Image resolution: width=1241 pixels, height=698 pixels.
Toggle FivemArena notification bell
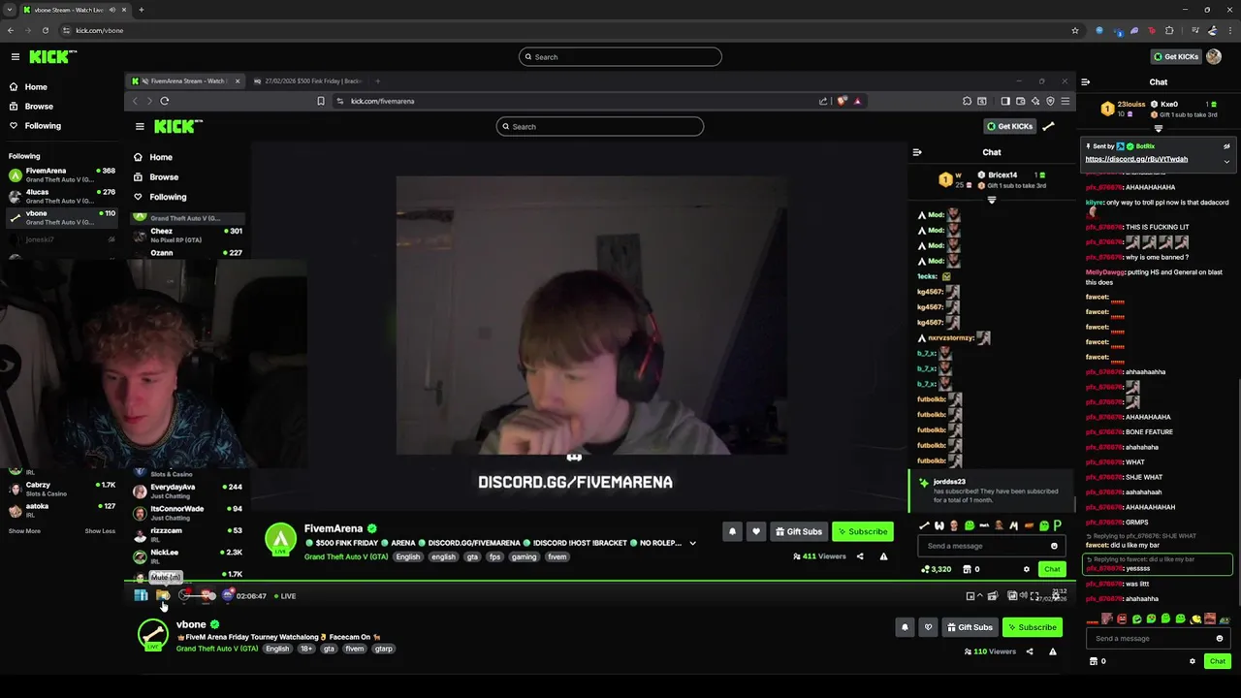(x=732, y=531)
